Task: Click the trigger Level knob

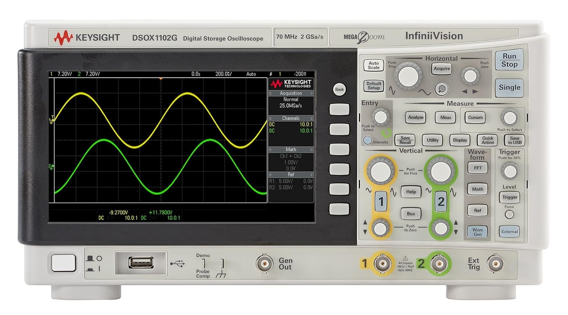Action: point(510,171)
